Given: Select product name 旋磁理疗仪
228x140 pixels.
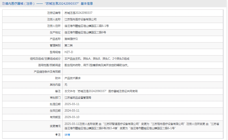Looking at the screenshot, I should point(71,39).
